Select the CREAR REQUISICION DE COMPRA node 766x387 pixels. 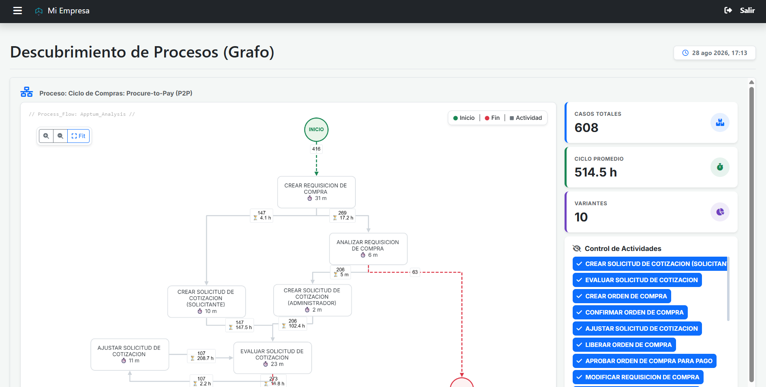pos(317,192)
